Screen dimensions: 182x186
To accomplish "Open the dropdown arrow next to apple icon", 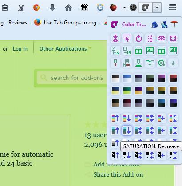I will click(x=124, y=8).
